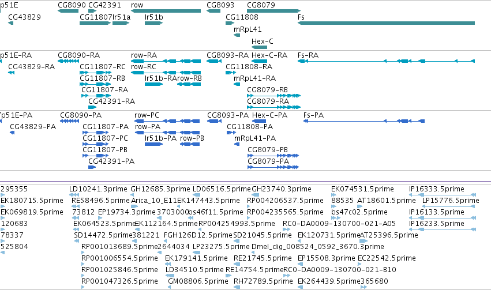Select the CG8079-PA protein label
The image size is (491, 290).
(268, 161)
